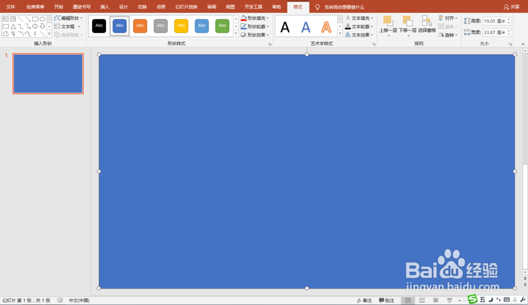Select the straight line shape
The height and width of the screenshot is (305, 528).
point(20,19)
